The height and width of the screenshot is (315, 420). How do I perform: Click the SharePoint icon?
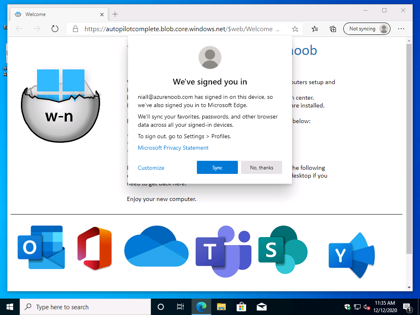[x=283, y=250]
